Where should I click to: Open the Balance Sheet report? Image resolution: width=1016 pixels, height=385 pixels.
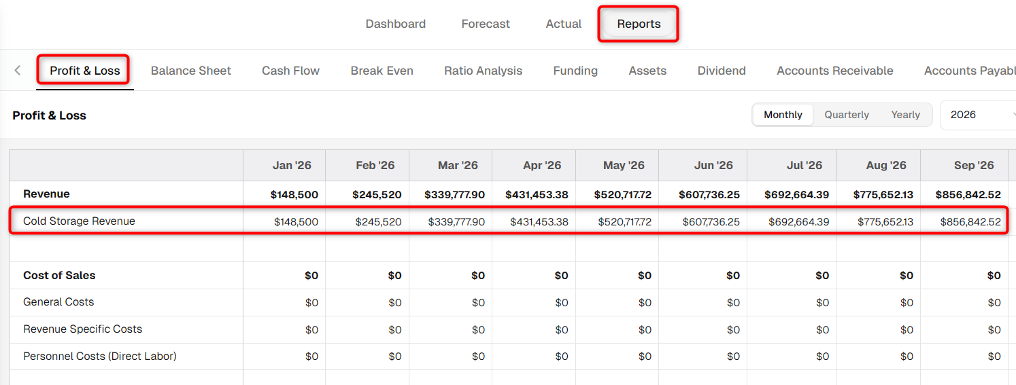pos(191,71)
